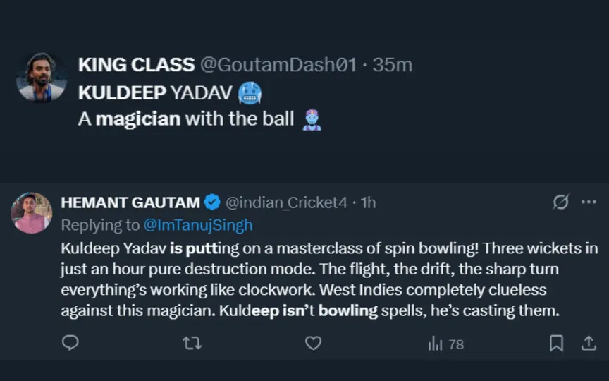The image size is (609, 381).
Task: Open the three-dot more options menu
Action: (588, 203)
